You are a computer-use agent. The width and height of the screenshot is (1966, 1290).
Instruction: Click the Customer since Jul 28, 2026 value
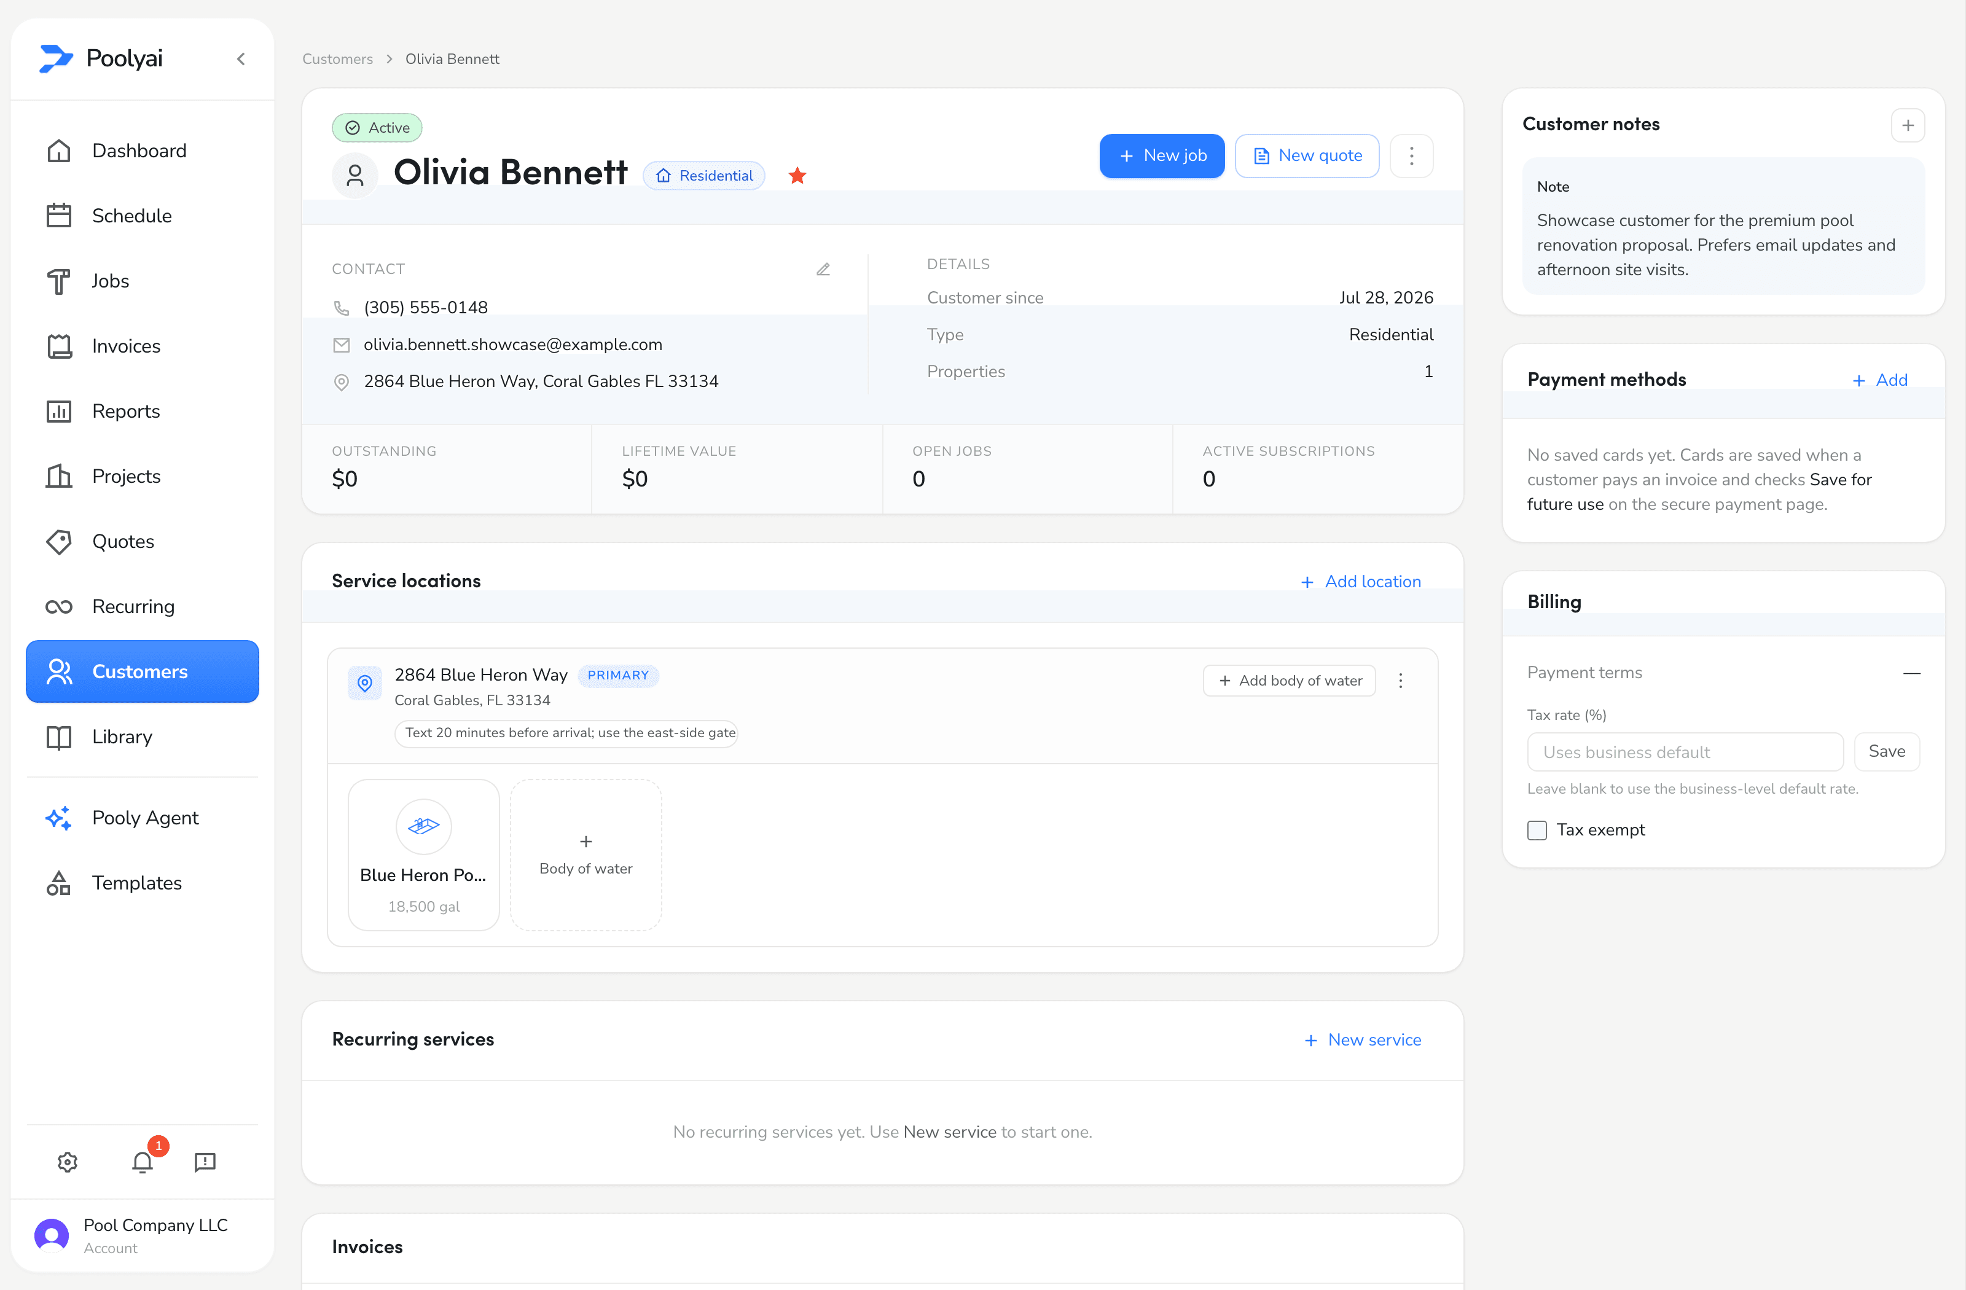[x=1385, y=297]
